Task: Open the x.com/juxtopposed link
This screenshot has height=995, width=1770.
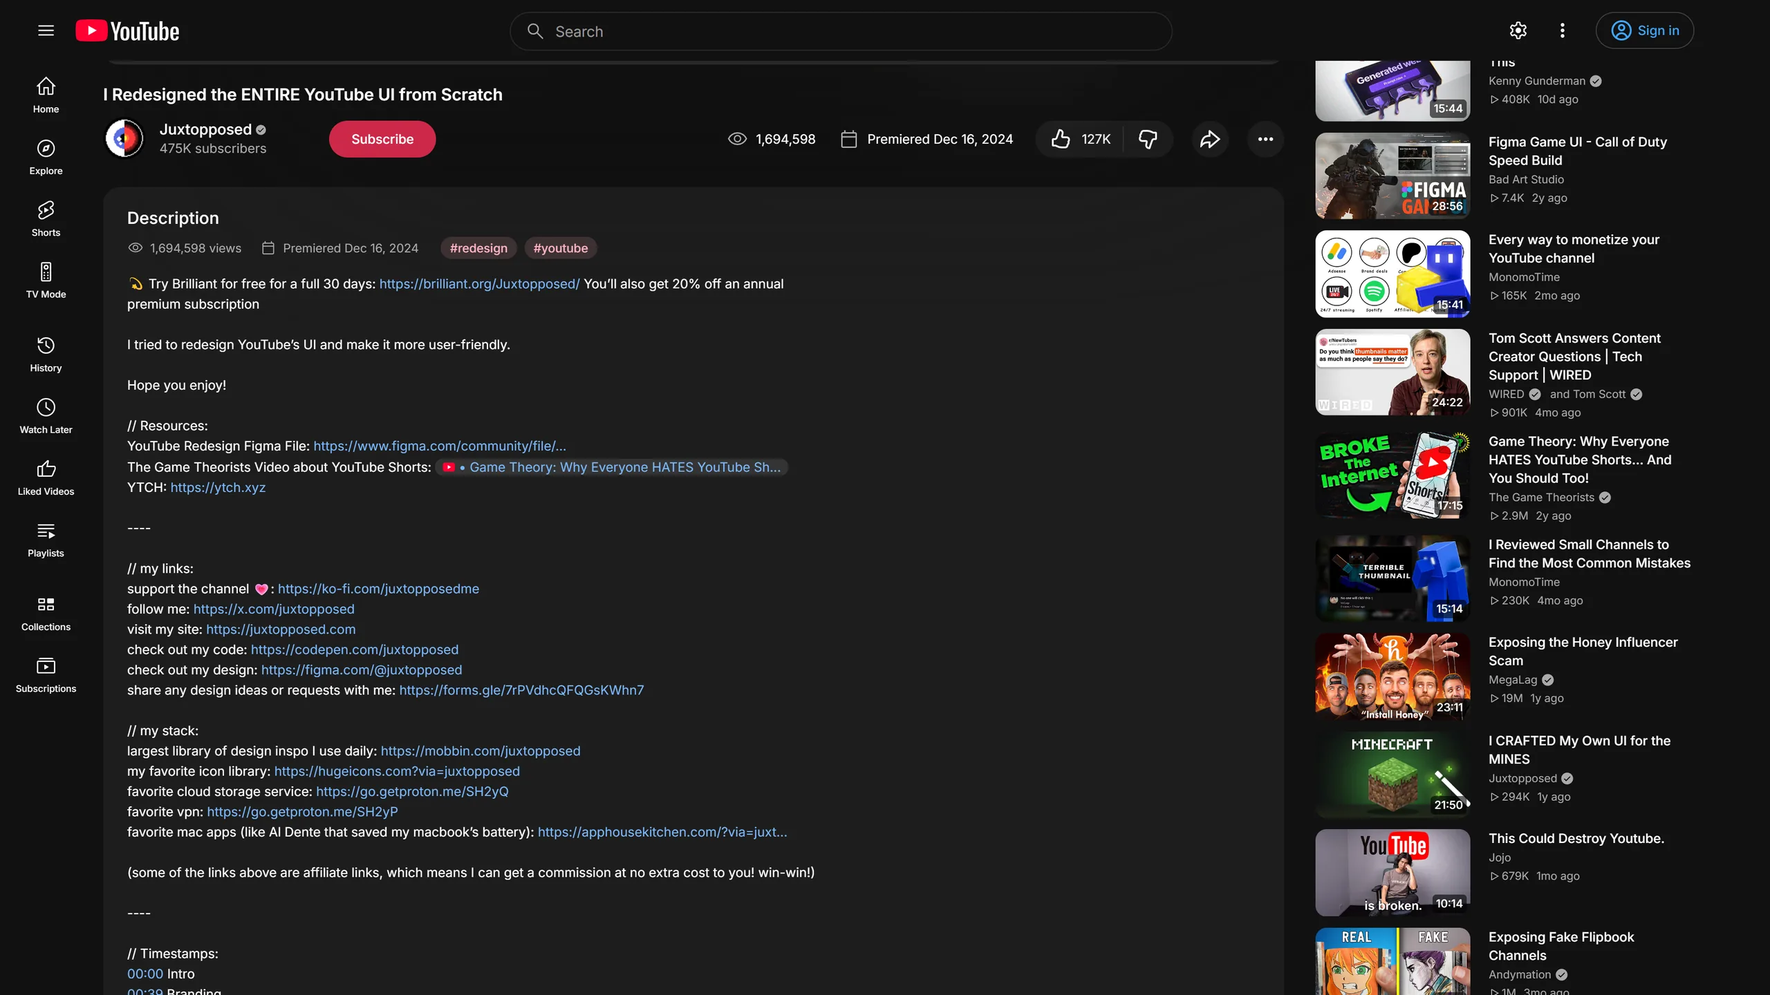Action: [x=274, y=609]
